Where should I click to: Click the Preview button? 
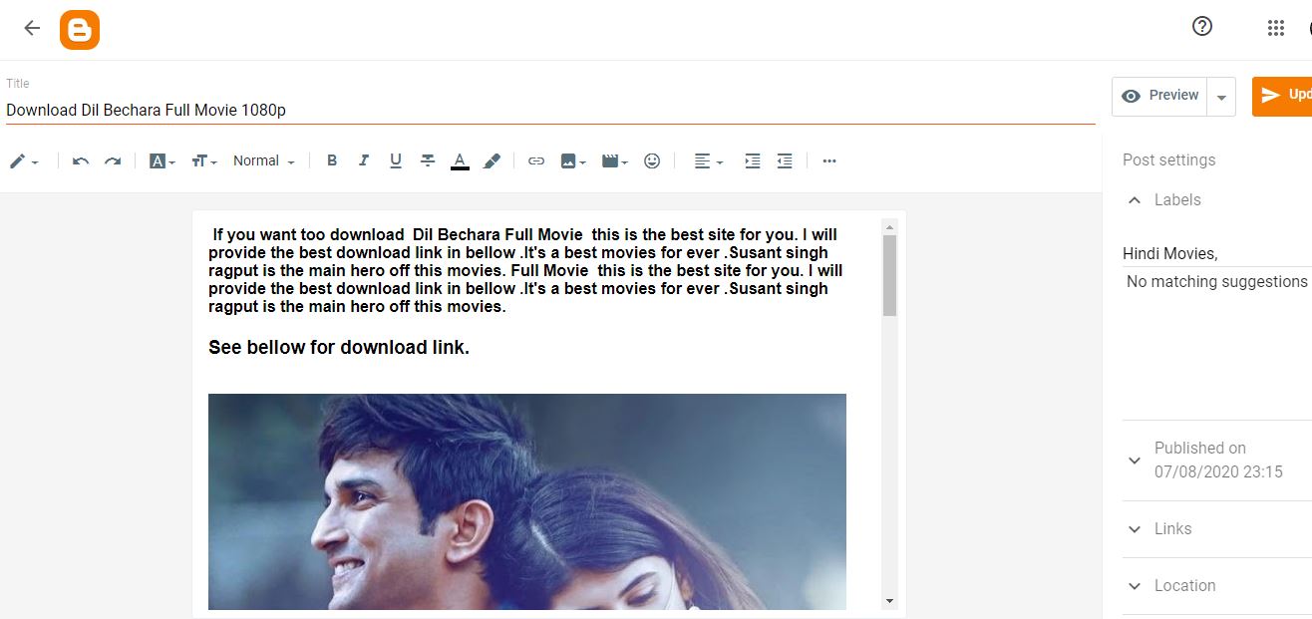1159,96
